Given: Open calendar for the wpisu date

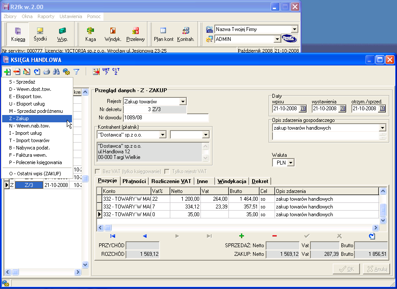Looking at the screenshot, I should pos(303,109).
